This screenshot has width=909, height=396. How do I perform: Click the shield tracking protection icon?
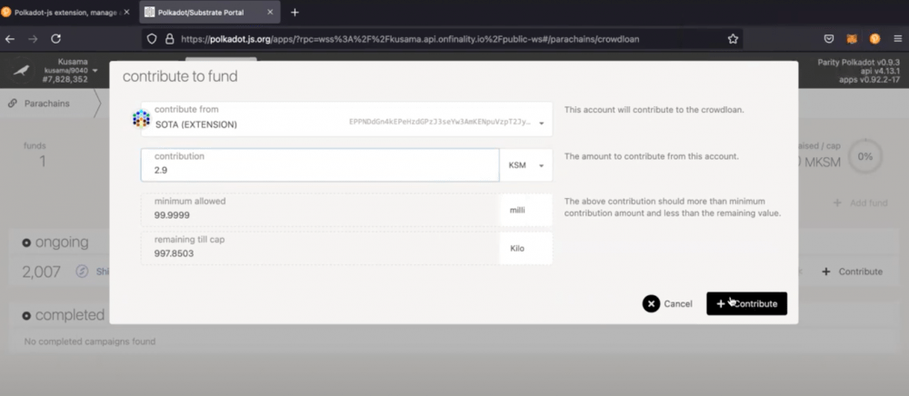point(152,39)
